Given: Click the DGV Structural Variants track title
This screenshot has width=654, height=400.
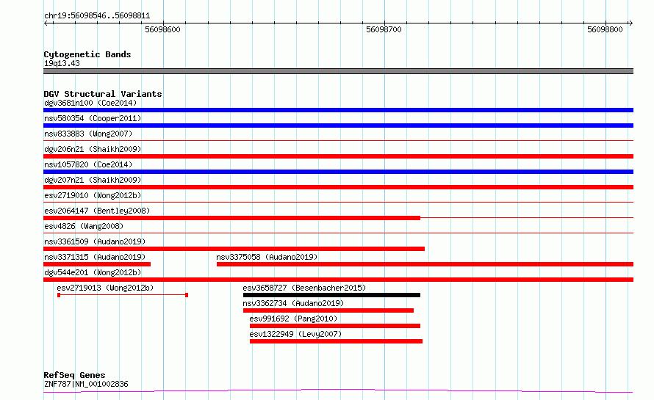Looking at the screenshot, I should (103, 94).
